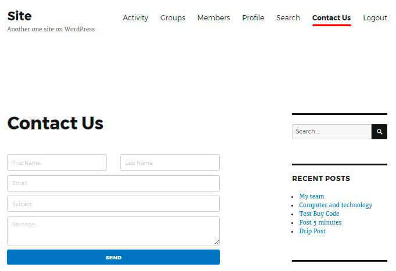This screenshot has height=271, width=396.
Task: Click the magnifying glass search button
Action: click(379, 132)
